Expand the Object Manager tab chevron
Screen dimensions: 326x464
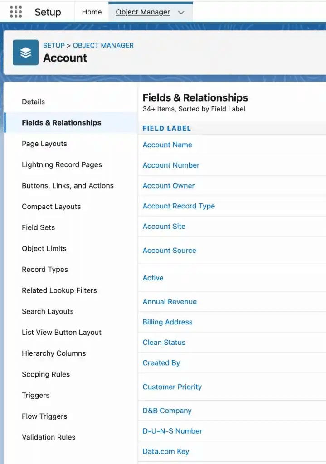coord(181,12)
